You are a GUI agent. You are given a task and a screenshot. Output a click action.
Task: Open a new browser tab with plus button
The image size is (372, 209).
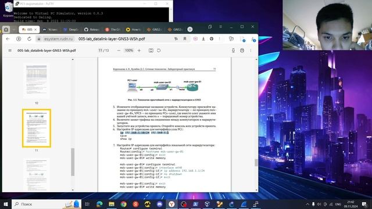click(190, 30)
